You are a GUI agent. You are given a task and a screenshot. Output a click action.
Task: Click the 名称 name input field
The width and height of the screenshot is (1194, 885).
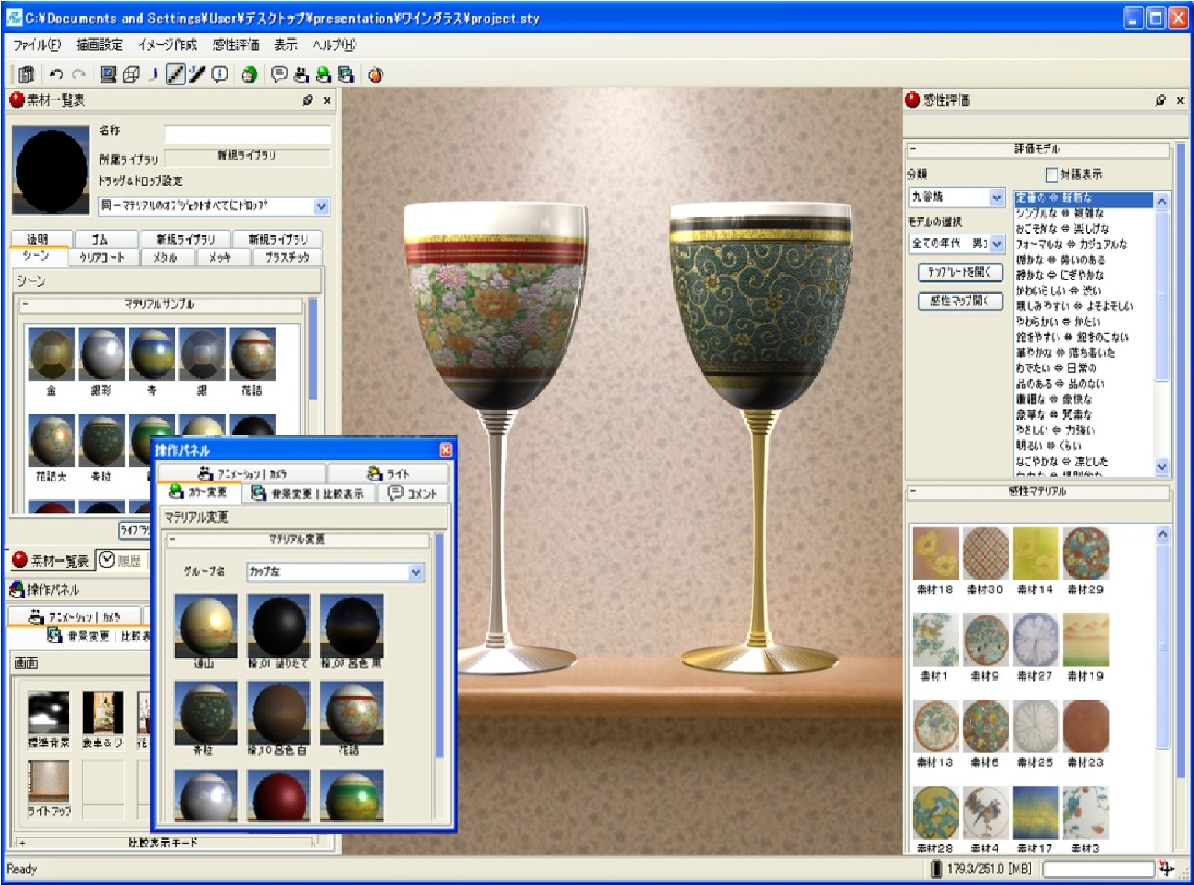(247, 134)
